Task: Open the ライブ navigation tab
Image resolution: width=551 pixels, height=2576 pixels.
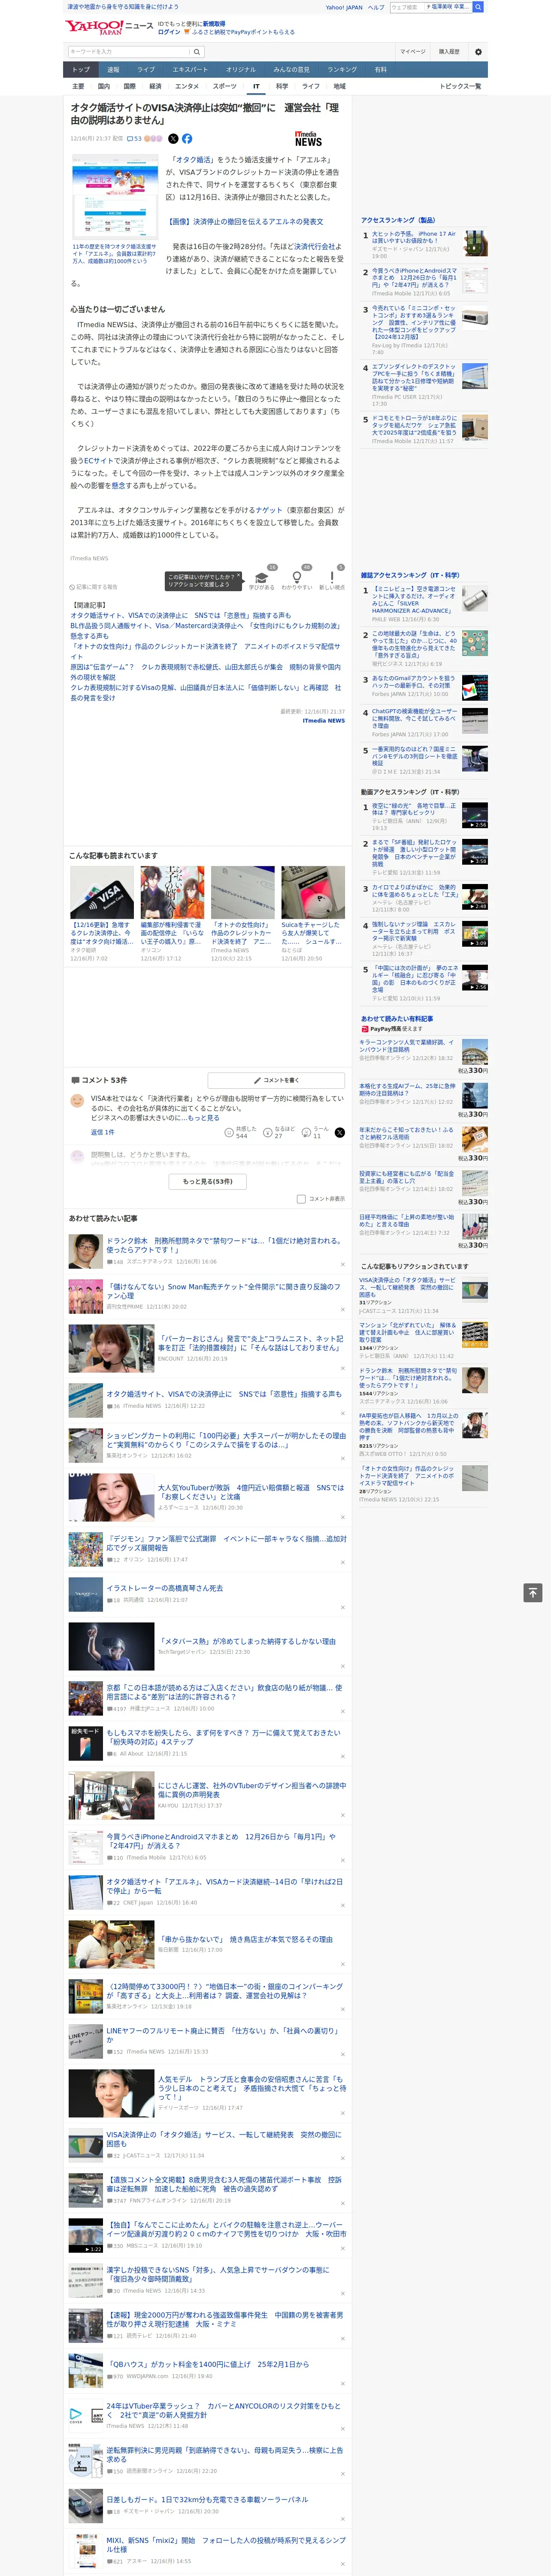Action: click(x=146, y=69)
